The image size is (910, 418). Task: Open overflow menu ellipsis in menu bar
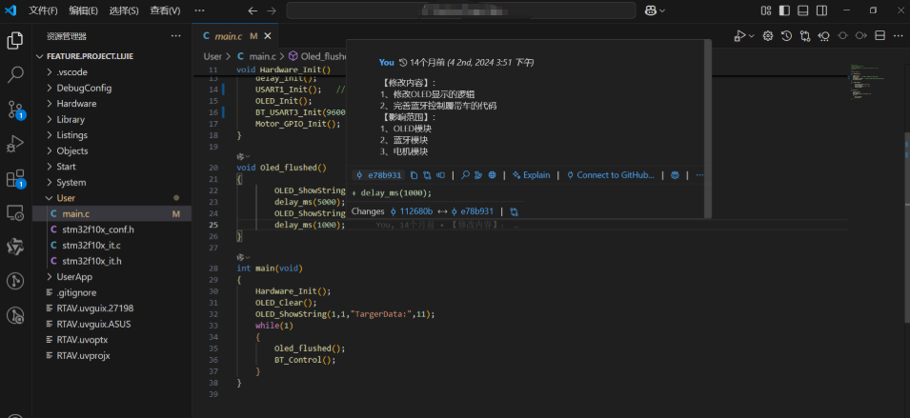(x=199, y=10)
